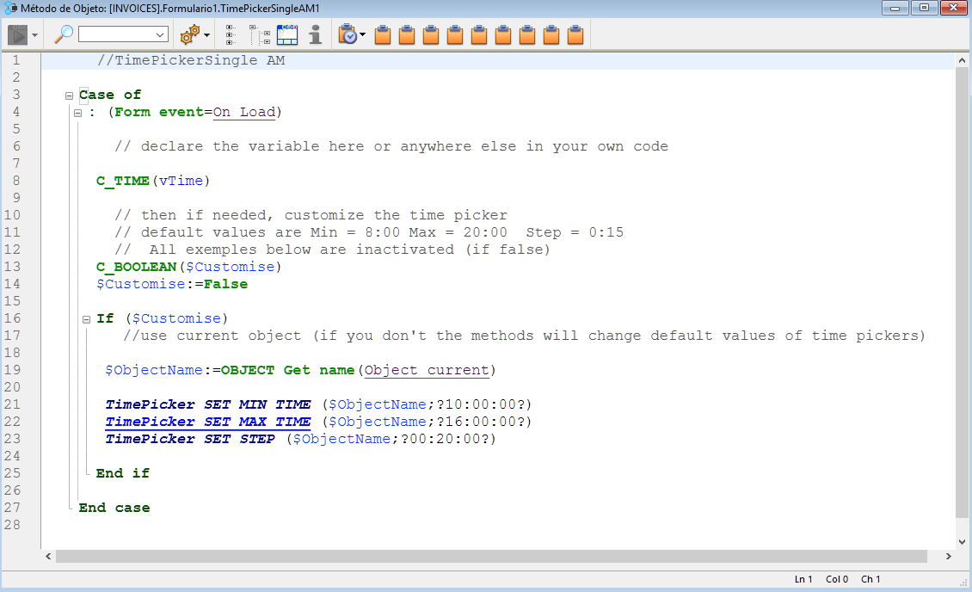Click the 'On Load' constant in code
Screen dimensions: 972x592
(244, 112)
